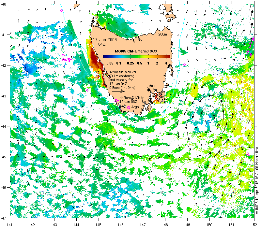Click longitude axis label '149'
Screen dimensions: 261x228
coord(187,225)
